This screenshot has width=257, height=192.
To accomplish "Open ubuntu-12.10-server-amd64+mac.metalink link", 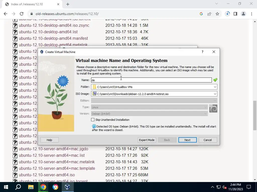I will (x=57, y=162).
